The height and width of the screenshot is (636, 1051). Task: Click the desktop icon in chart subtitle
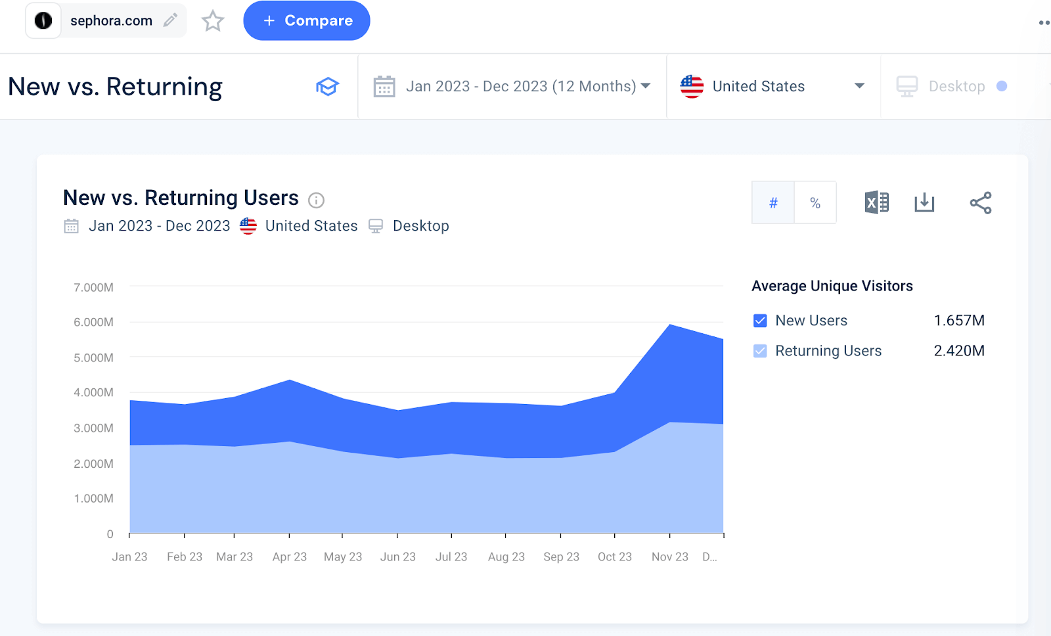(376, 226)
